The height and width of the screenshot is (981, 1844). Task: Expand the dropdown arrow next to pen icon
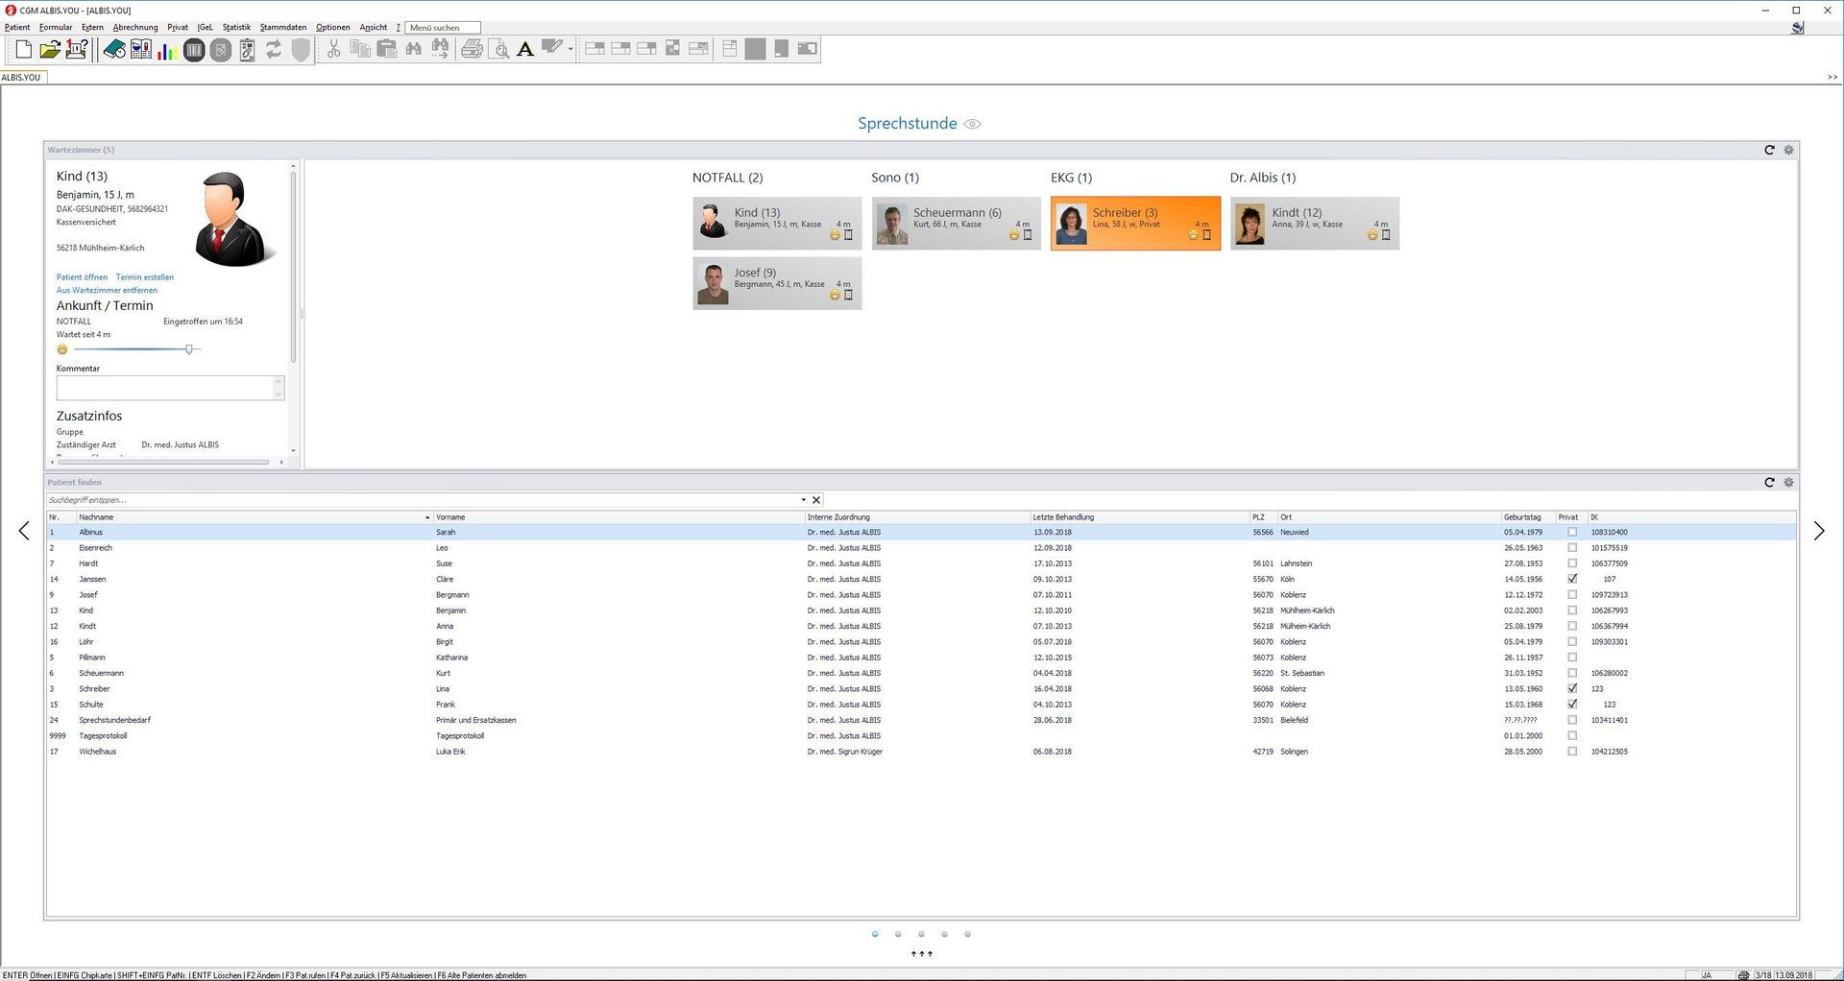570,50
